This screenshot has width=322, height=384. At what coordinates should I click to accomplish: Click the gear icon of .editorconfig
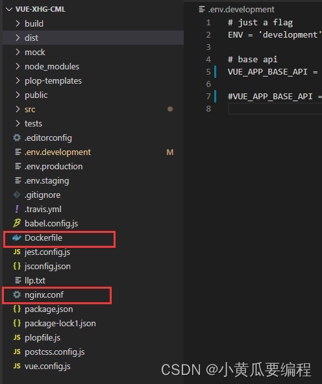(17, 138)
